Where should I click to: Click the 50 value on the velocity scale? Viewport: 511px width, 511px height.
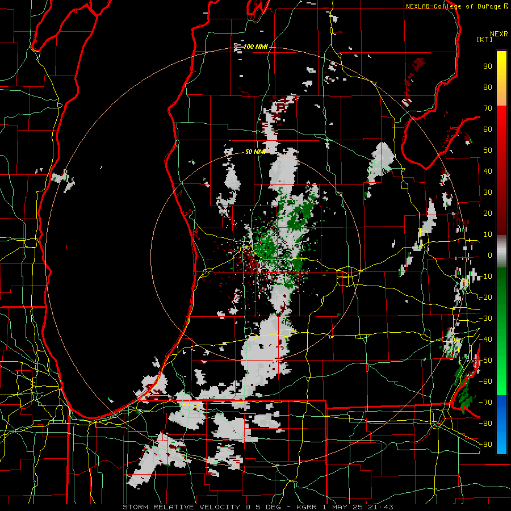488,150
